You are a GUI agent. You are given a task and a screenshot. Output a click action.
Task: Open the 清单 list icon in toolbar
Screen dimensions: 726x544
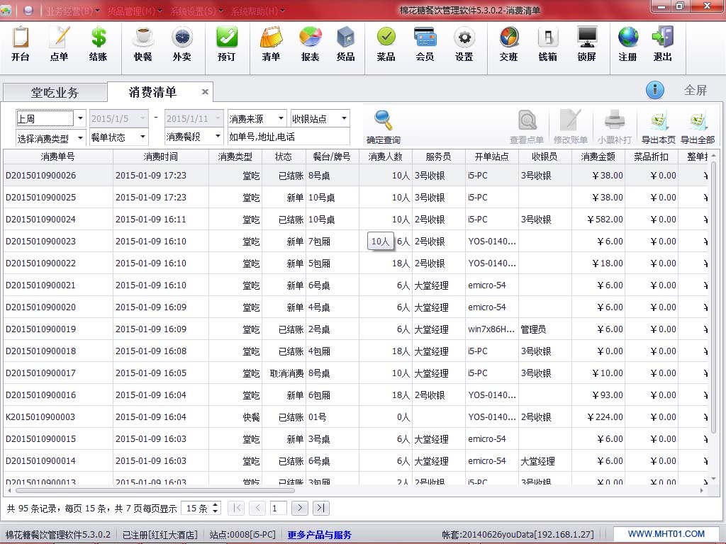272,45
